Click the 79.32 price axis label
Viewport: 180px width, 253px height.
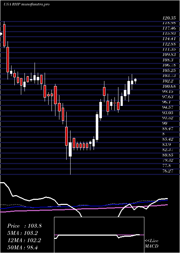point(168,160)
